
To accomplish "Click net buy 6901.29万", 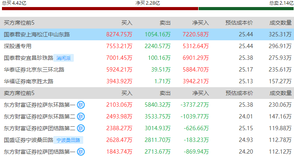I will [196, 58].
